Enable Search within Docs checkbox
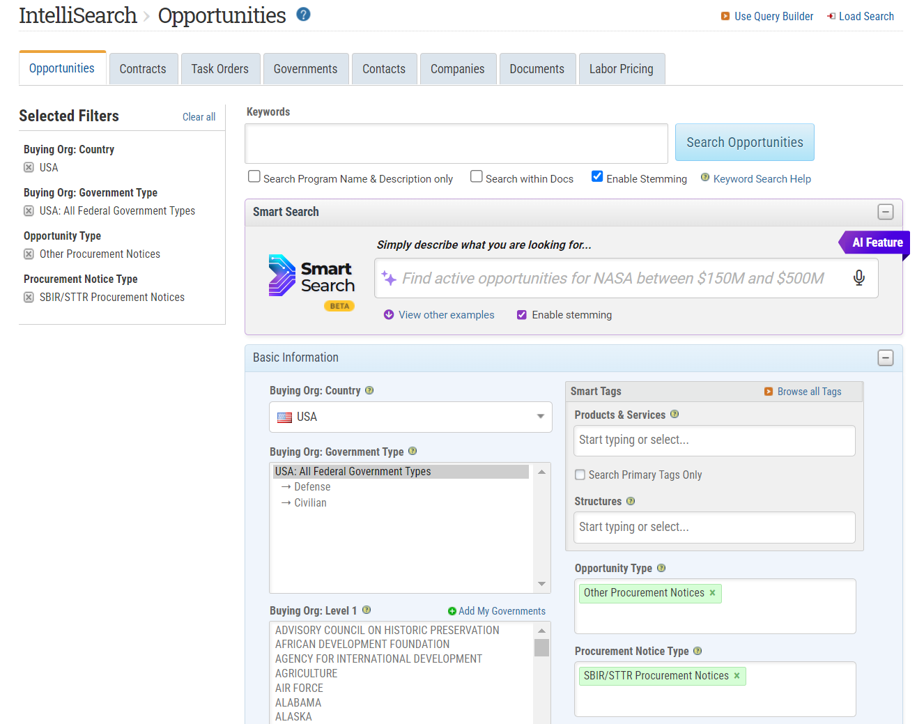The width and height of the screenshot is (917, 724). (477, 177)
